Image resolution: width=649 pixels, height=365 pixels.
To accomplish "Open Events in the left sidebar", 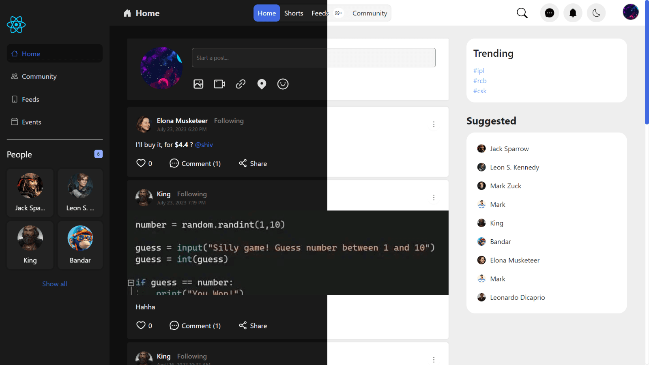I will [x=31, y=122].
